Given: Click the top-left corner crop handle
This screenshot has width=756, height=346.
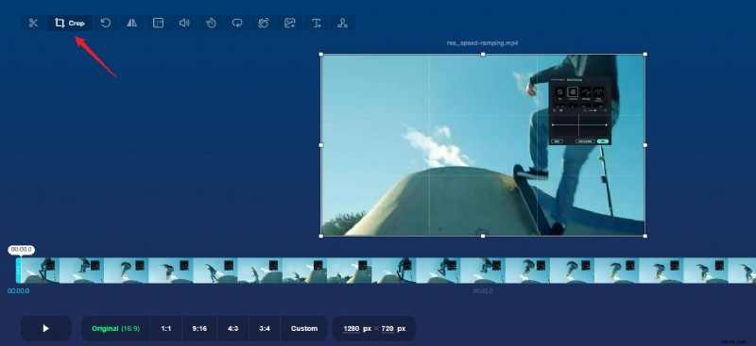Looking at the screenshot, I should (x=321, y=55).
